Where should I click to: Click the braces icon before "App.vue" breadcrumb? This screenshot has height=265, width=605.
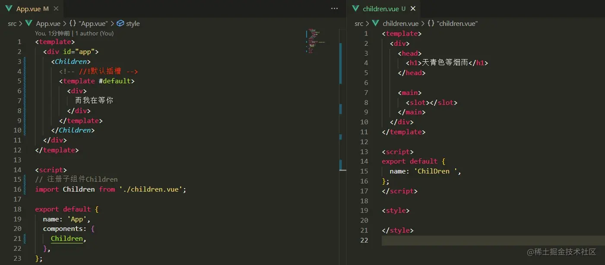coord(73,24)
